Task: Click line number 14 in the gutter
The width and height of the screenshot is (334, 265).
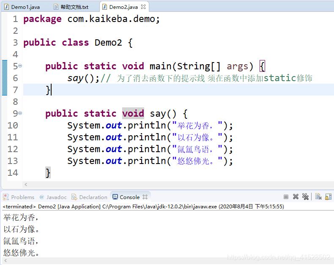Action: [13, 172]
